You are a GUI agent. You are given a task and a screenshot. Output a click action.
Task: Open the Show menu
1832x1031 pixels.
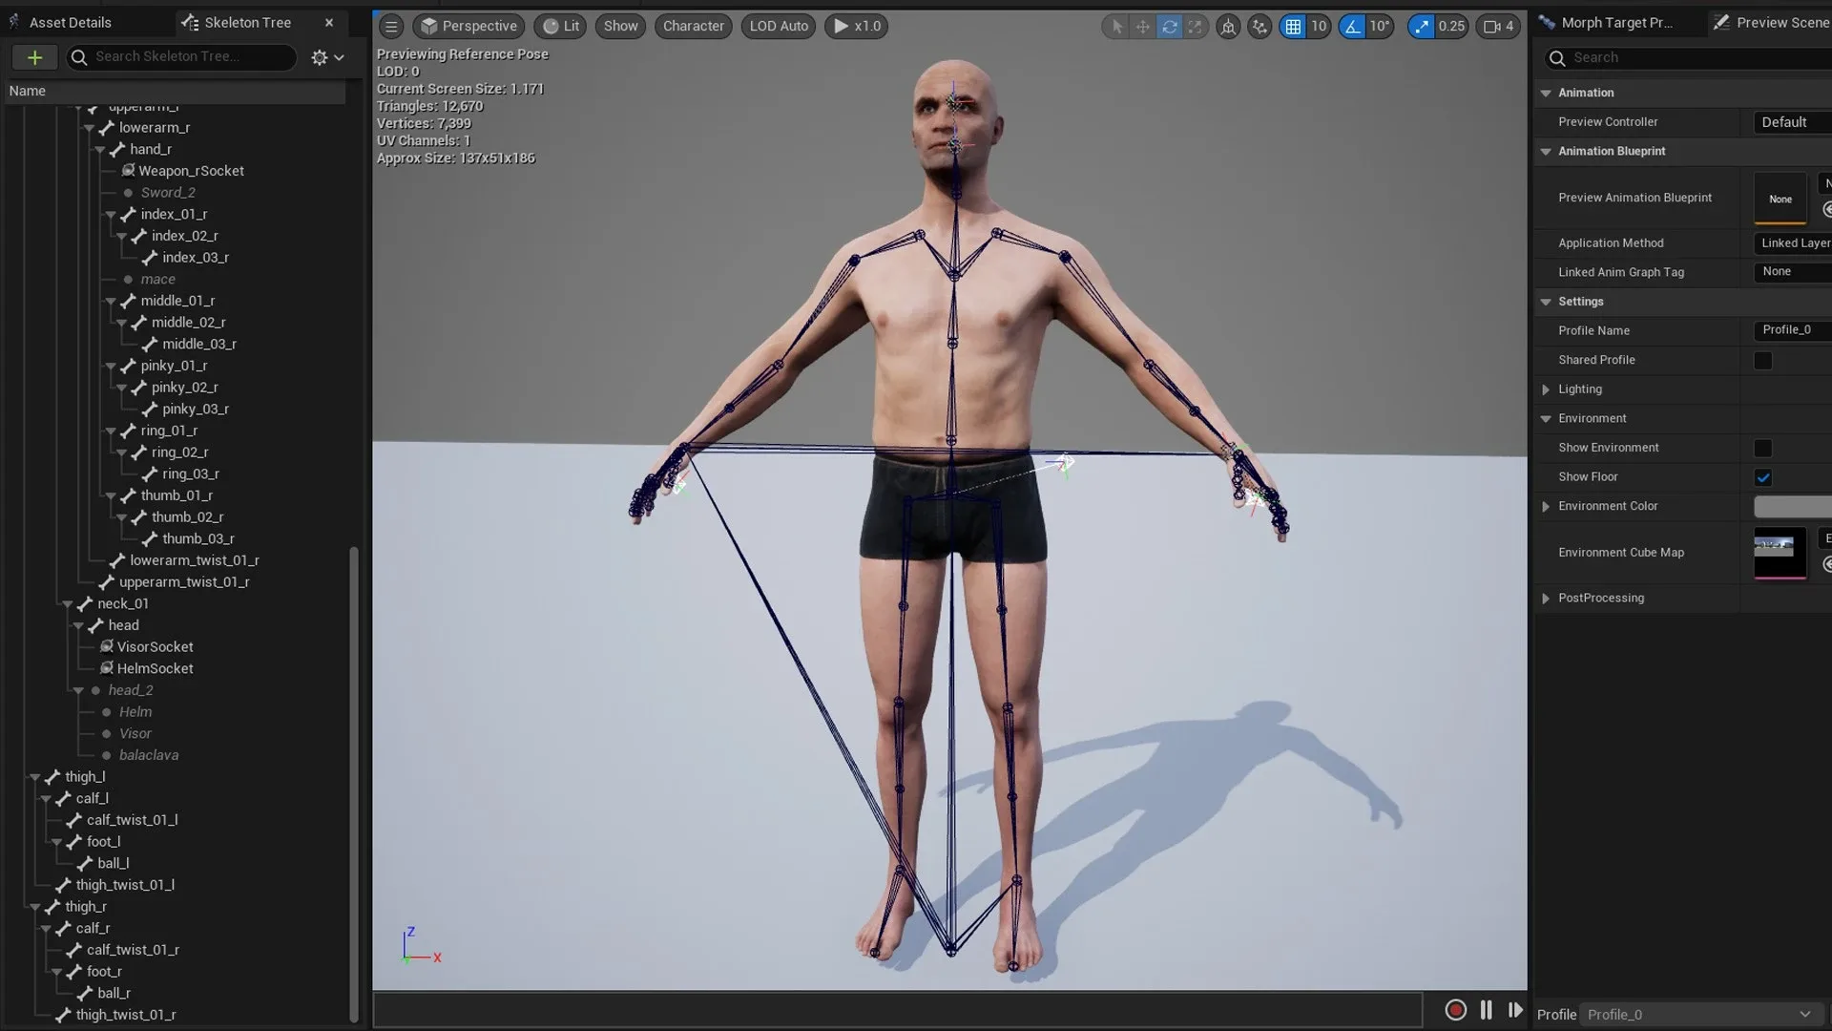tap(620, 27)
